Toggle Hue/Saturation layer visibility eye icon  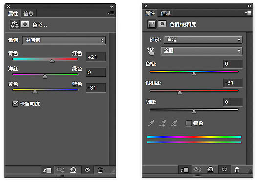coord(224,169)
